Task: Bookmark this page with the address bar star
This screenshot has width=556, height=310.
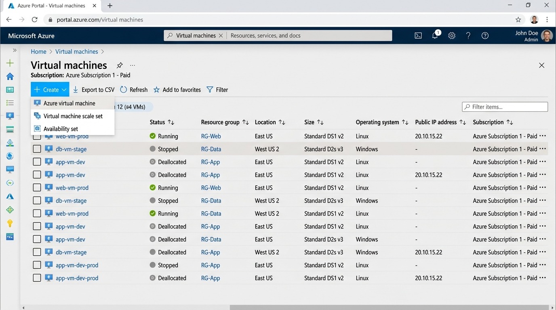Action: pos(518,19)
